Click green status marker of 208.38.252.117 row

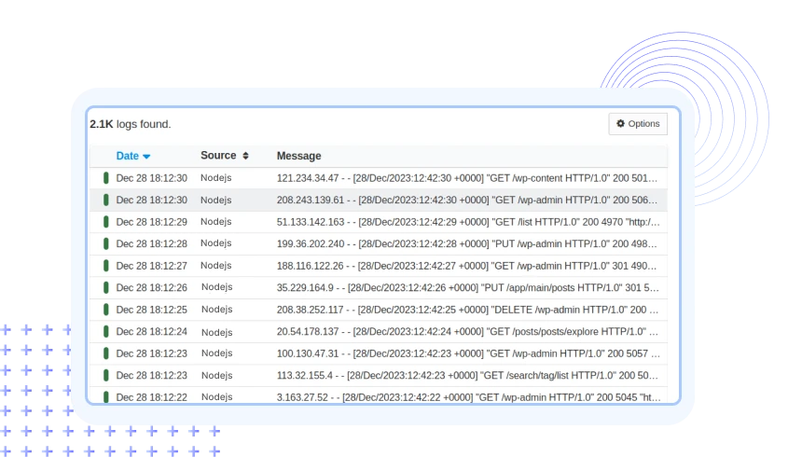(106, 310)
